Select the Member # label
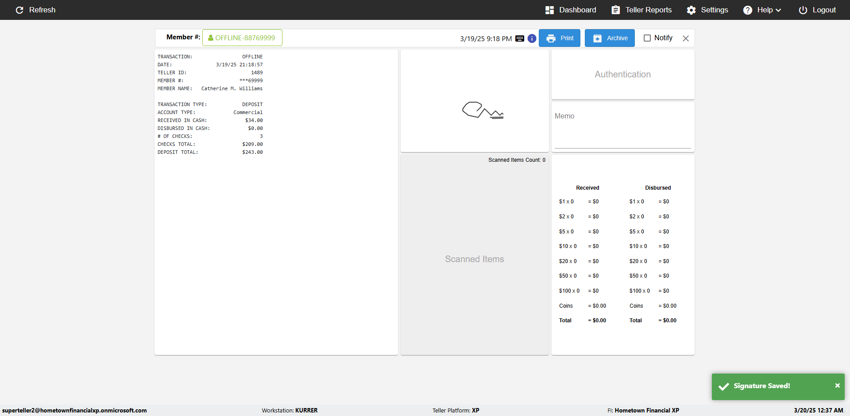This screenshot has height=416, width=850. click(x=183, y=37)
